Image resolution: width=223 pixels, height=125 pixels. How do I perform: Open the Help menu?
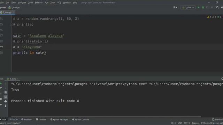[x=75, y=2]
